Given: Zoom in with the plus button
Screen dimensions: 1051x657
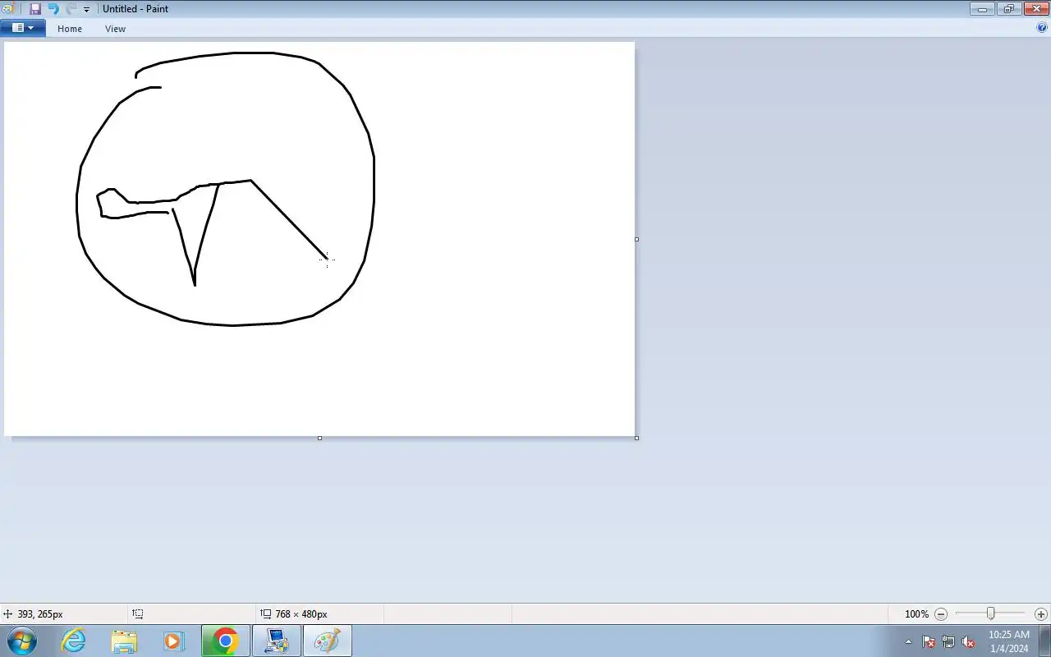Looking at the screenshot, I should pyautogui.click(x=1041, y=614).
